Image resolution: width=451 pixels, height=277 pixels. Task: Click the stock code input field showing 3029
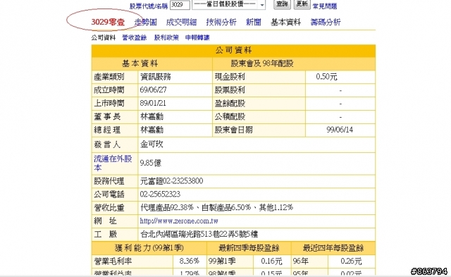click(x=180, y=5)
